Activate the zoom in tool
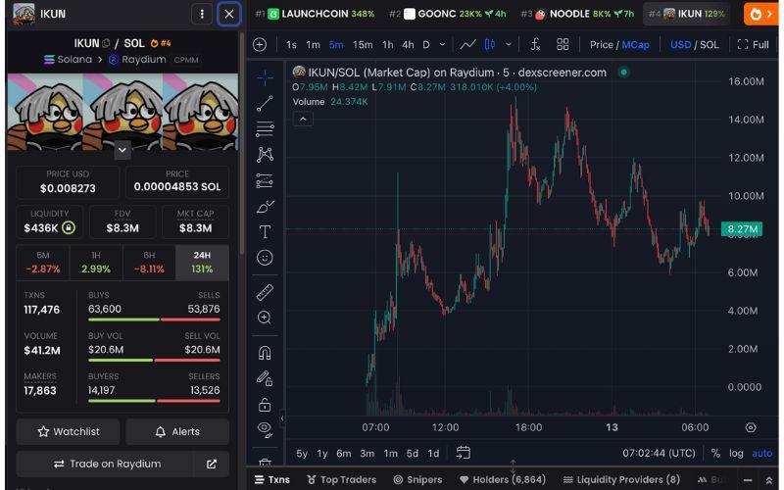784x490 pixels. click(265, 318)
